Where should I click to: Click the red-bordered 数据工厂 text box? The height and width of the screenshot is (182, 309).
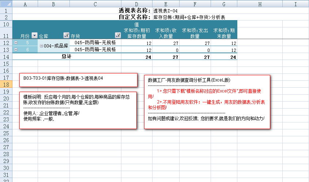tap(207, 102)
